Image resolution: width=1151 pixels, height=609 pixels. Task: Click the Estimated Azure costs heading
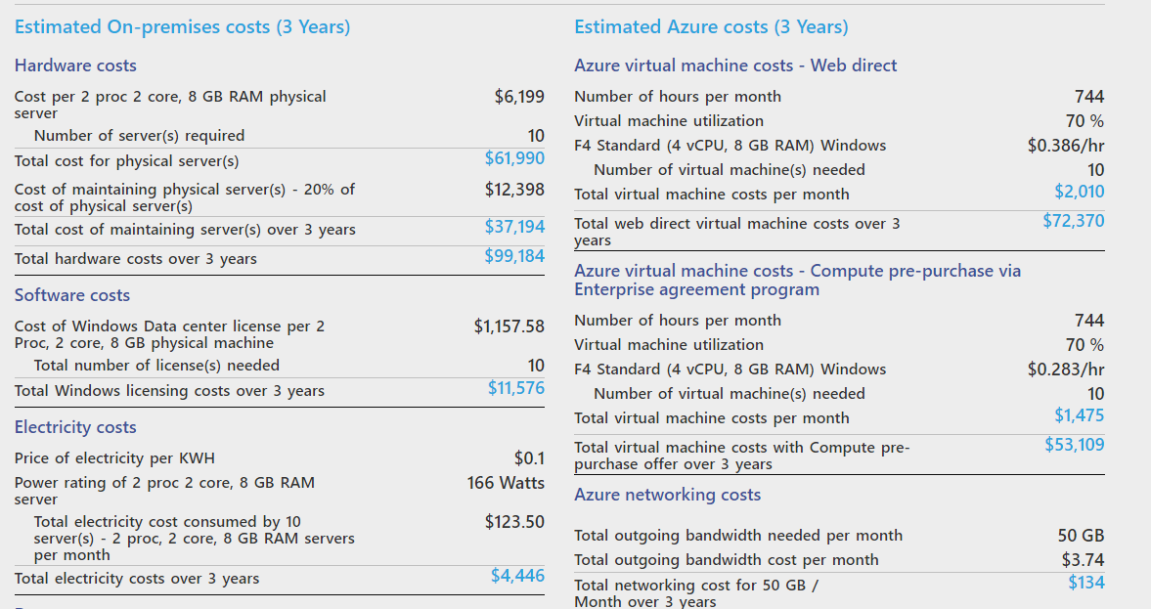tap(711, 27)
